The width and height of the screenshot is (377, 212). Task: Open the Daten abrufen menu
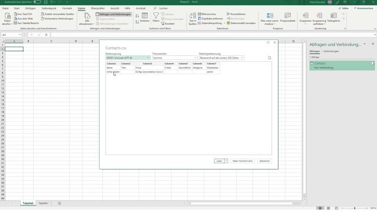[7, 19]
